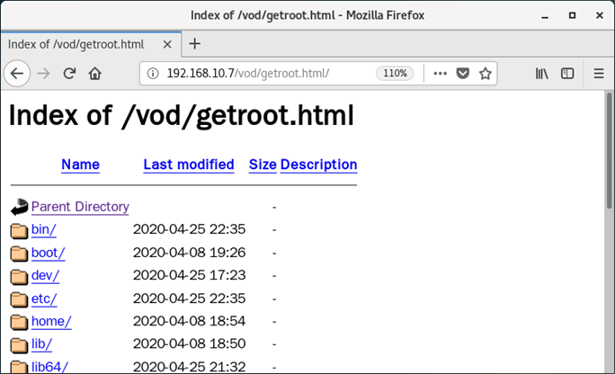Open the Parent Directory link
The width and height of the screenshot is (615, 374).
coord(80,207)
